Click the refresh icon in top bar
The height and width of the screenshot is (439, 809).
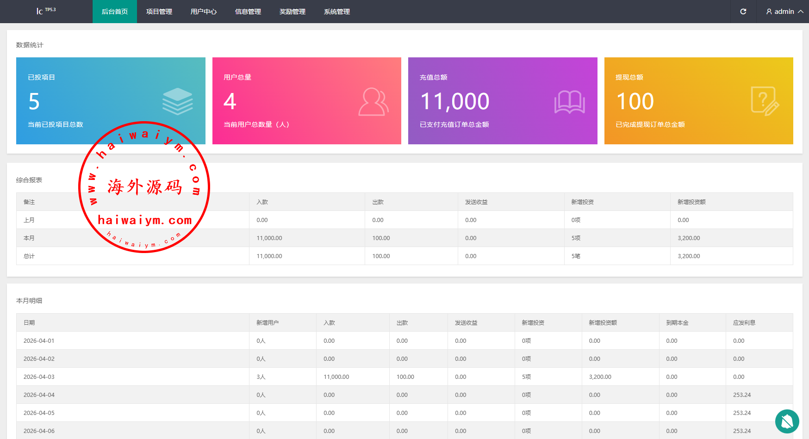pos(743,12)
